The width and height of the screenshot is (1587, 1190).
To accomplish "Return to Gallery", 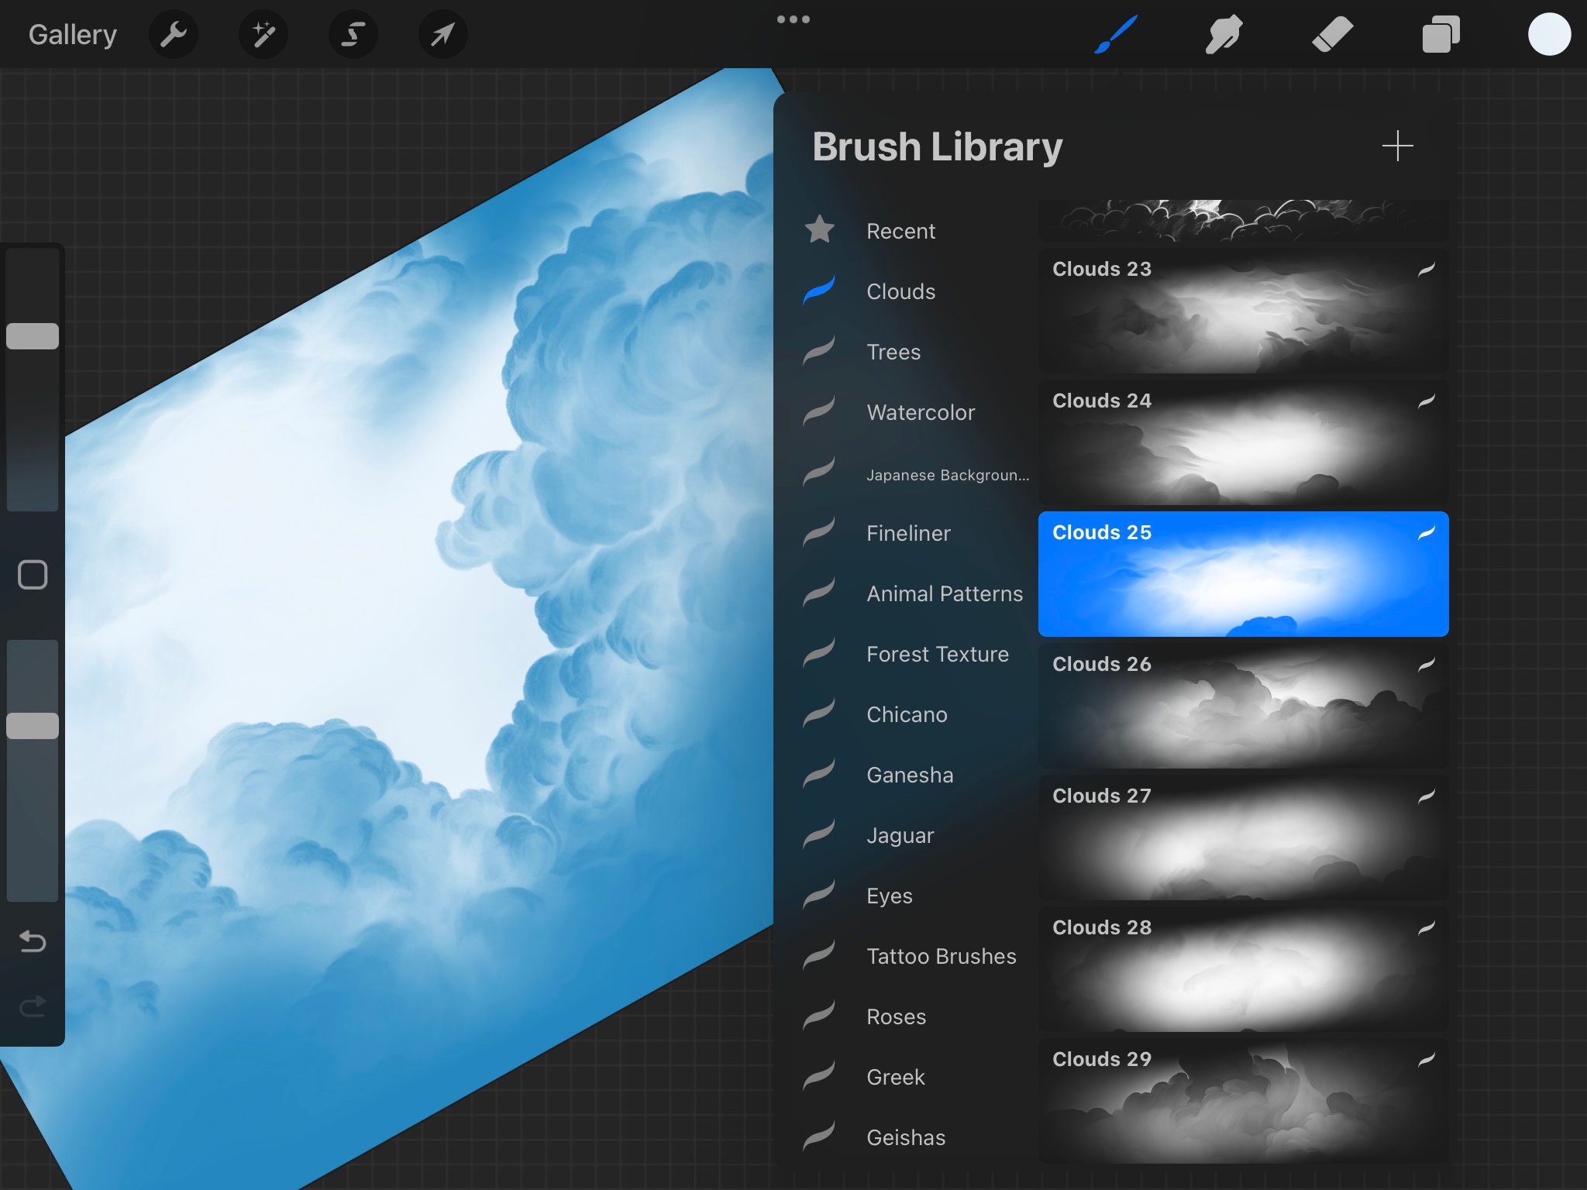I will (x=73, y=35).
